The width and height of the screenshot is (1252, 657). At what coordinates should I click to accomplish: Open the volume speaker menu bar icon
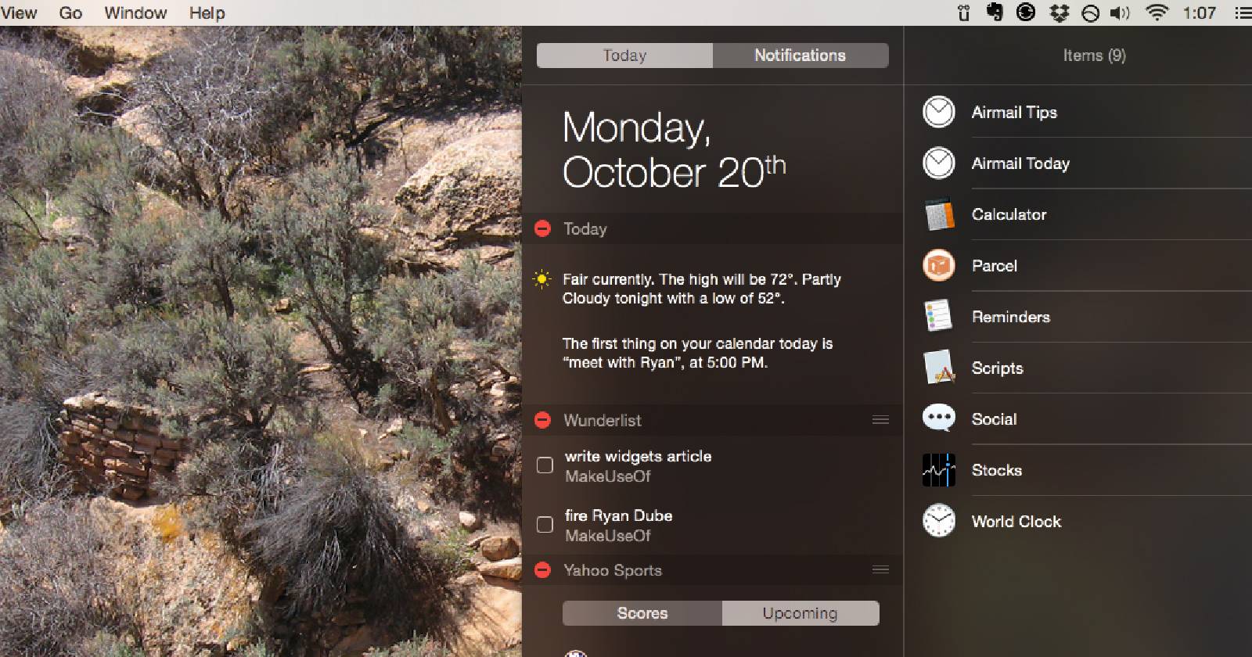tap(1120, 13)
